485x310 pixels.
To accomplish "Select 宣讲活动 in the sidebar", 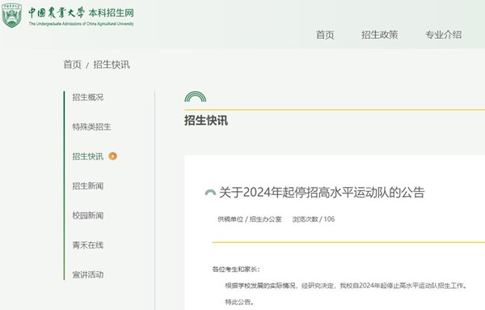I will (x=88, y=274).
